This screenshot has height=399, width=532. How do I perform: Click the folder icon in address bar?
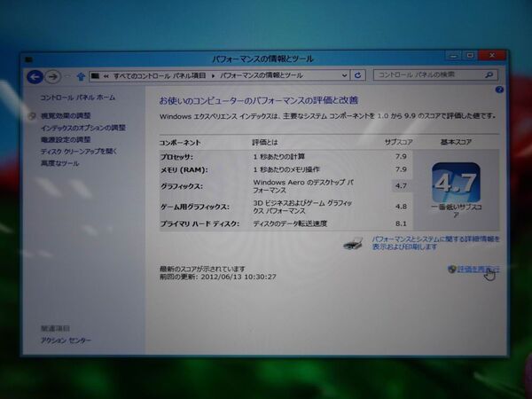pos(96,75)
